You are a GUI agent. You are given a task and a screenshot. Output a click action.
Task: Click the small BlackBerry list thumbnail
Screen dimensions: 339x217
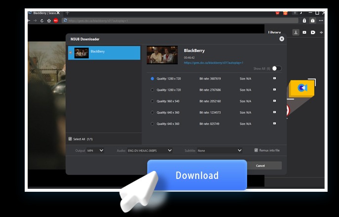pos(82,53)
